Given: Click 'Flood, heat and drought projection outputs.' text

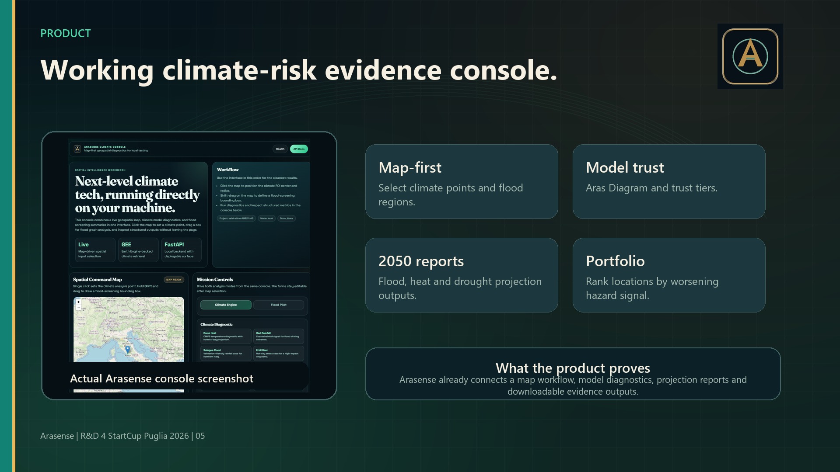Looking at the screenshot, I should pos(460,288).
